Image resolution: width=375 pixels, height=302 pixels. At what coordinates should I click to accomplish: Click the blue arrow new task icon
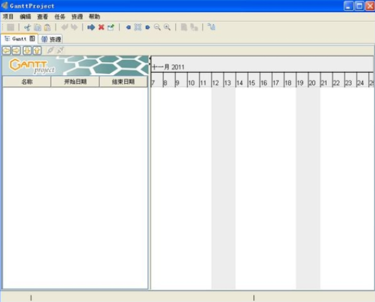point(91,27)
